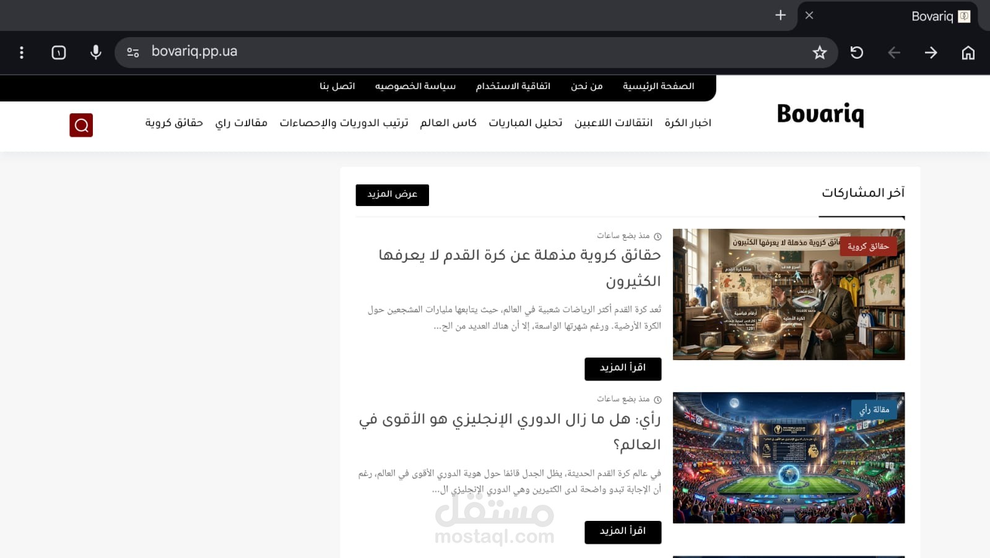Click the red حقائق كروية tag on thumbnail
990x558 pixels.
coord(868,246)
